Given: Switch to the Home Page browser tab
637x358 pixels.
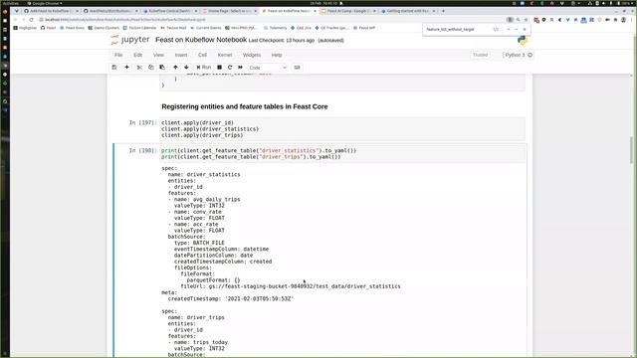Looking at the screenshot, I should (x=230, y=11).
